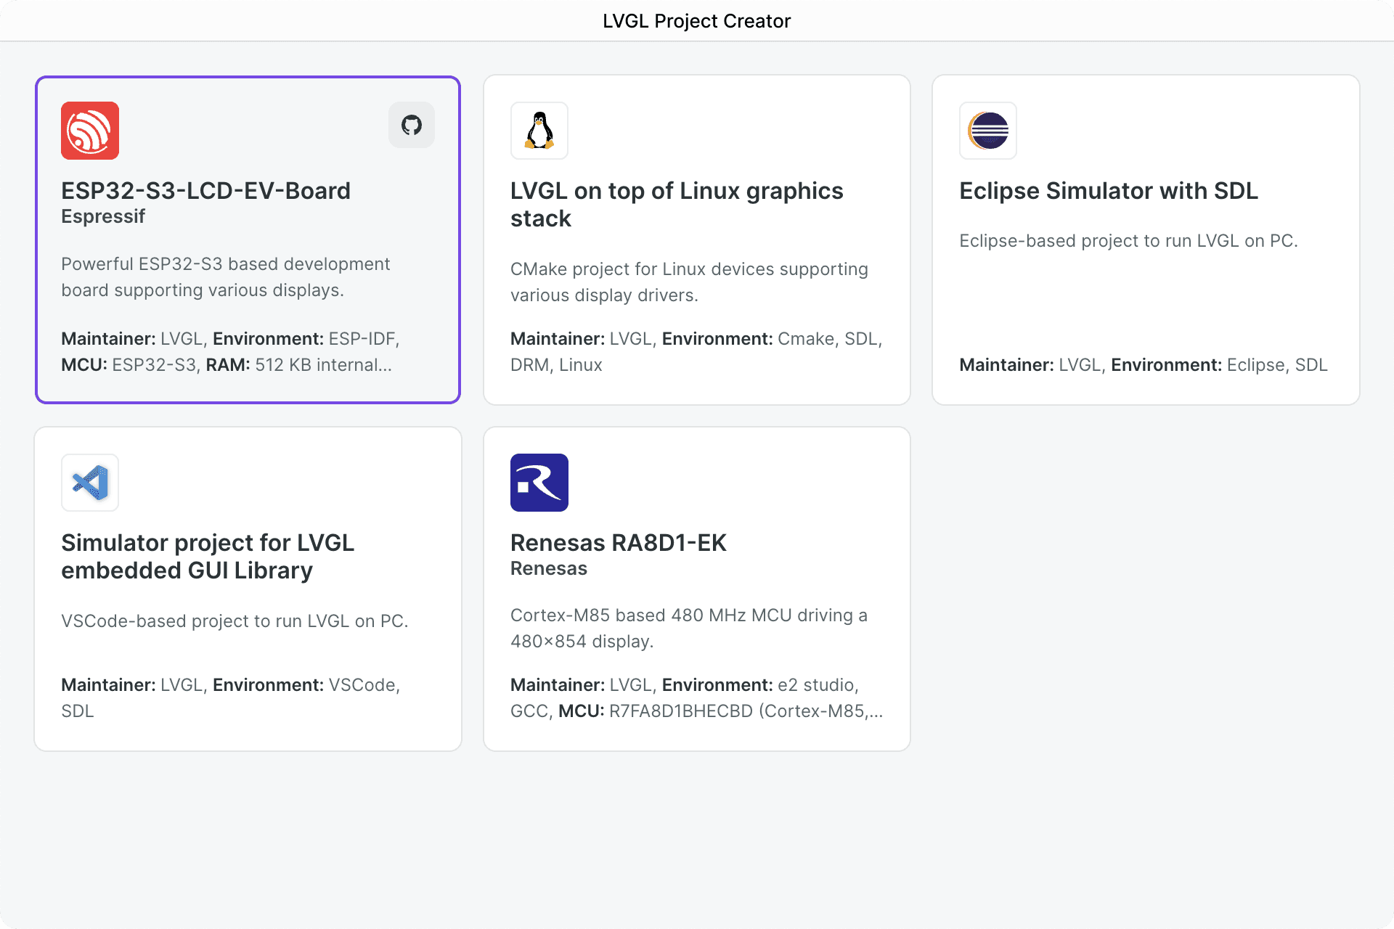
Task: Click the Linux penguin icon for graphics stack
Action: [x=538, y=130]
